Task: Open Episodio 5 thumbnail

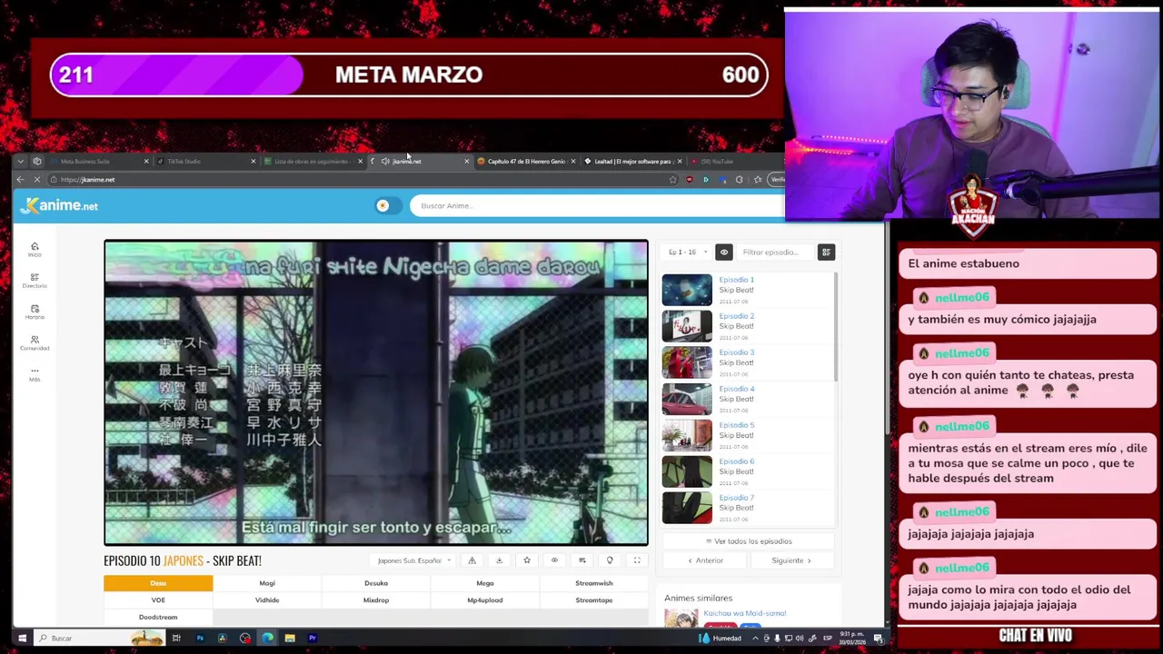Action: (687, 435)
